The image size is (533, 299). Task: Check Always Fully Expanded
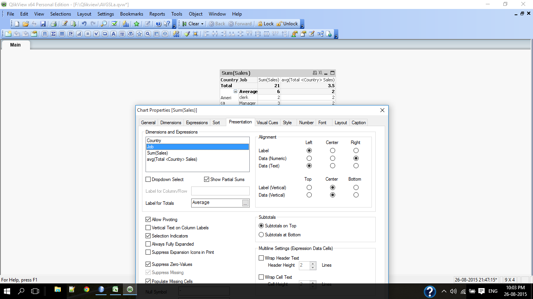(148, 244)
